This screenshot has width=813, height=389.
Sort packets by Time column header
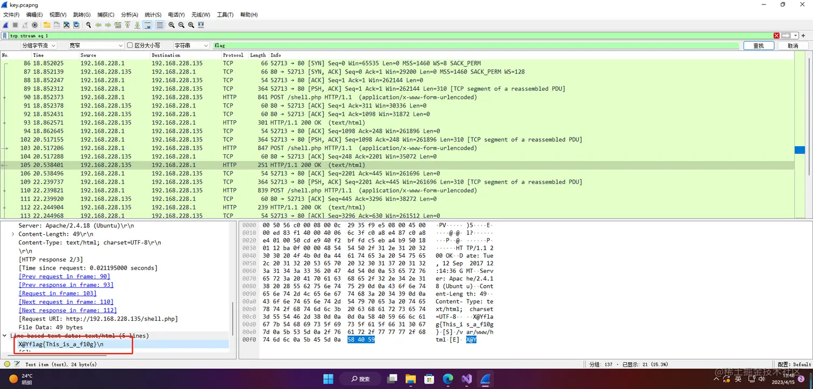[55, 55]
